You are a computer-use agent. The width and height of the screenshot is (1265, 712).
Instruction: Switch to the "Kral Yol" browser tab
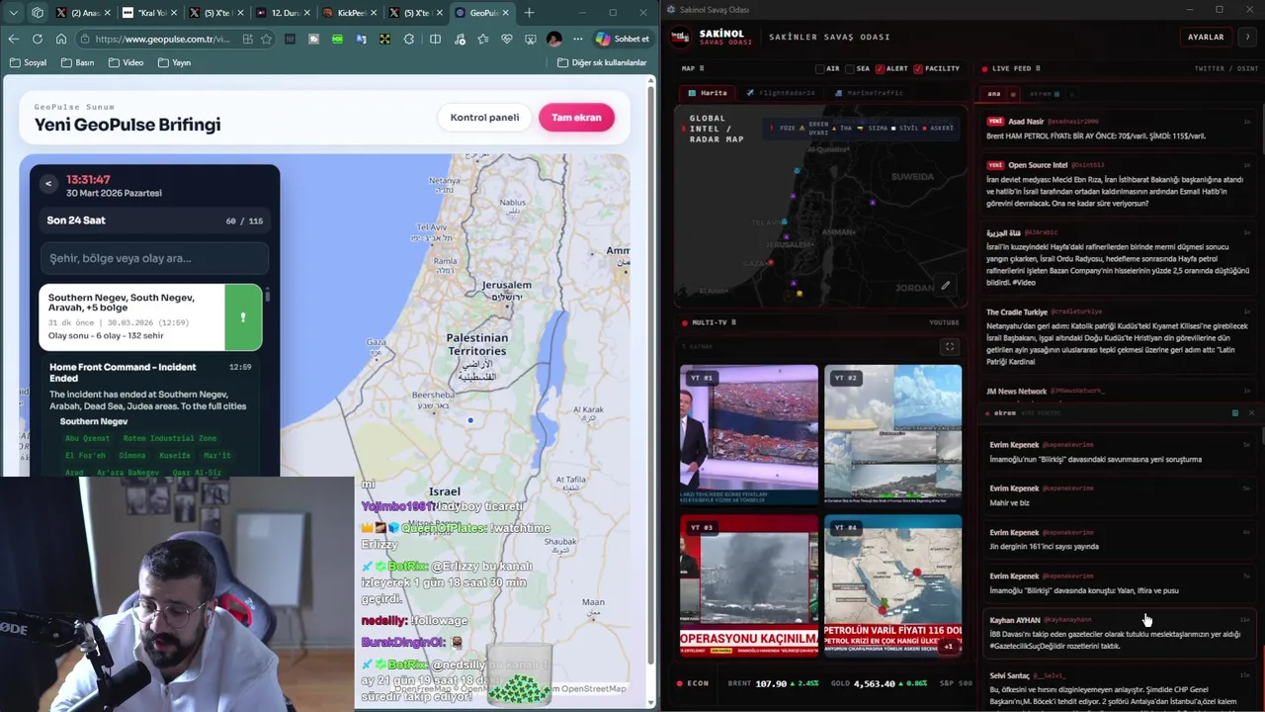150,13
